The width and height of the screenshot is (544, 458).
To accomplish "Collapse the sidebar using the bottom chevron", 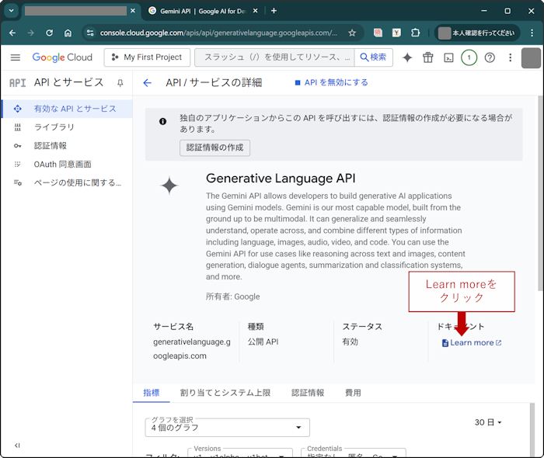I will tap(17, 445).
